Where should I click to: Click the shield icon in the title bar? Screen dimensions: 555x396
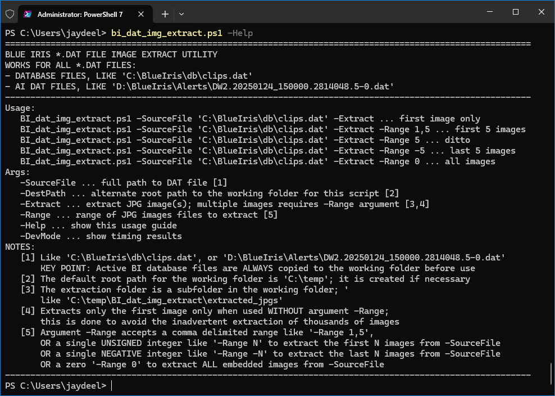10,14
